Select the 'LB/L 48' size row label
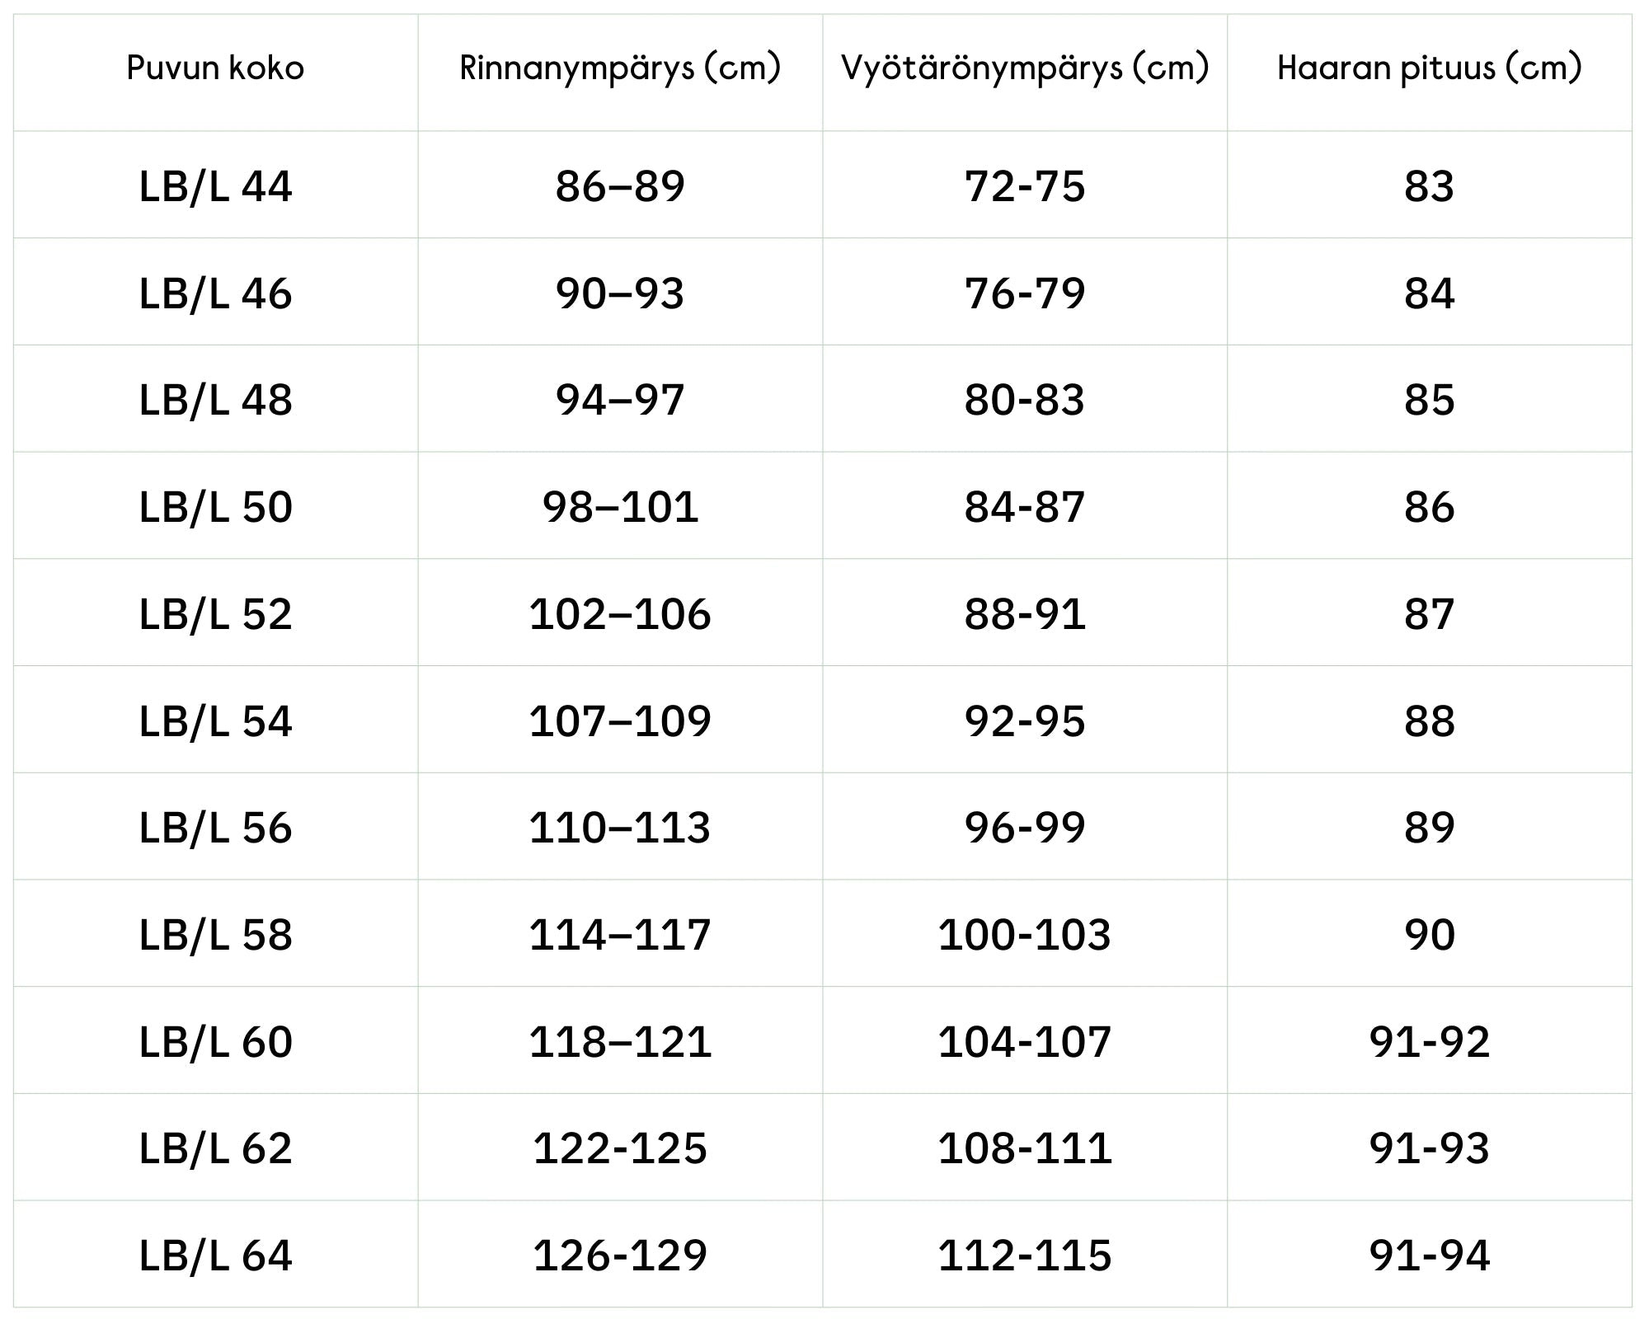This screenshot has width=1649, height=1319. point(215,400)
